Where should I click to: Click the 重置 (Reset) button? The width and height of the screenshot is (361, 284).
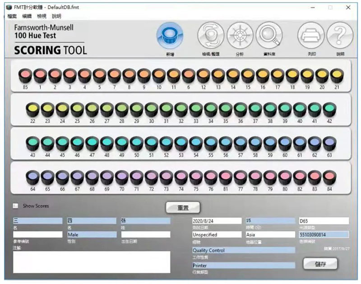[x=183, y=208]
